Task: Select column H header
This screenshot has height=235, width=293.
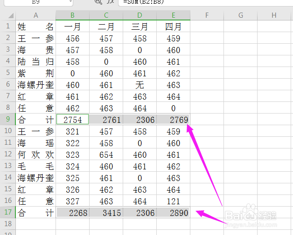Action: 274,15
